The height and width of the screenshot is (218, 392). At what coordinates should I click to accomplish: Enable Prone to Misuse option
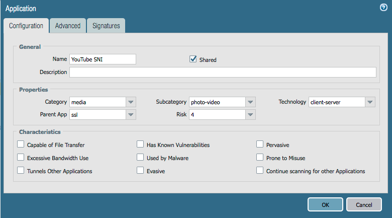[260, 158]
